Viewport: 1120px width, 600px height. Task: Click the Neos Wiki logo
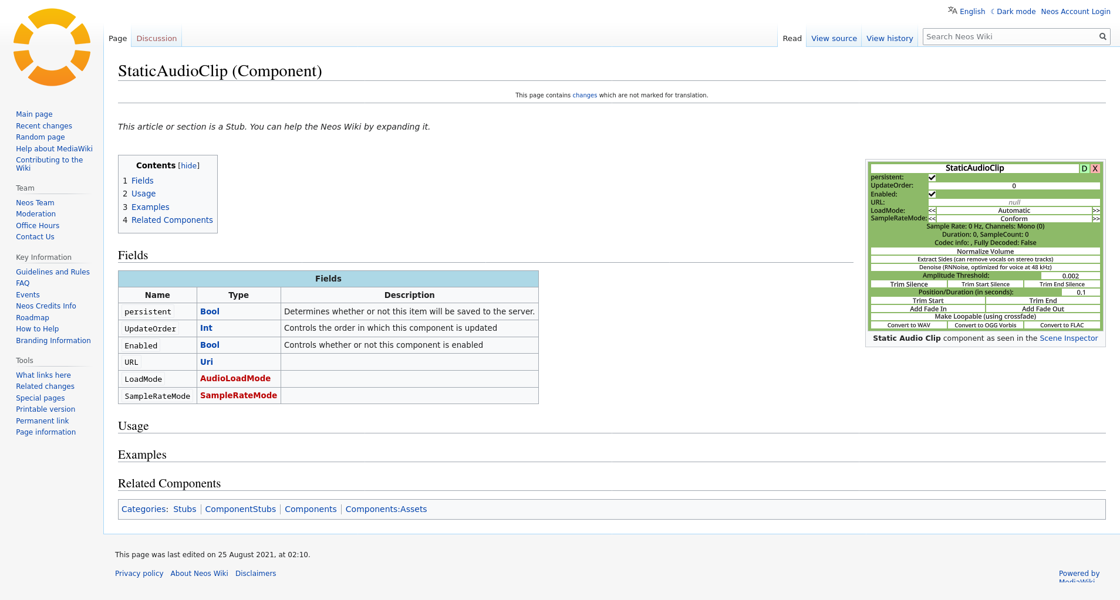tap(52, 48)
